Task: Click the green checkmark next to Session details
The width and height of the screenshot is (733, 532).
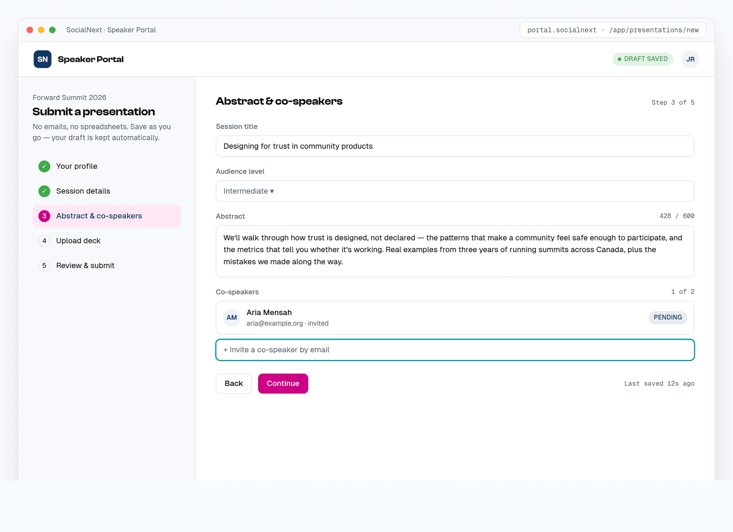Action: (44, 191)
